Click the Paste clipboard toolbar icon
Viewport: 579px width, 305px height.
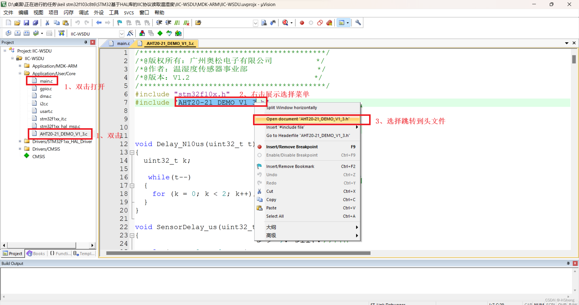click(65, 23)
